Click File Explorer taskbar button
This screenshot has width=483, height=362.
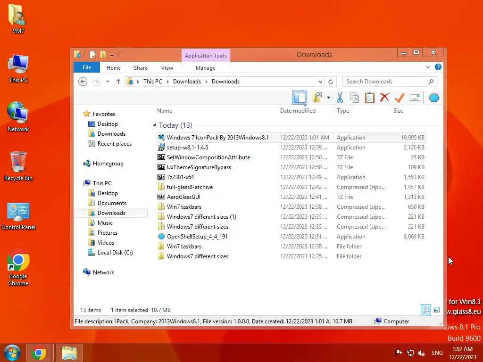coord(69,353)
